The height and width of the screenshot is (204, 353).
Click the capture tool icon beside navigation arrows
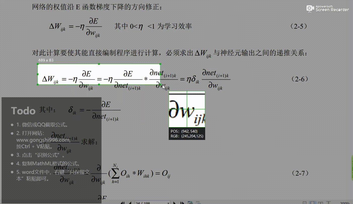pyautogui.click(x=190, y=202)
